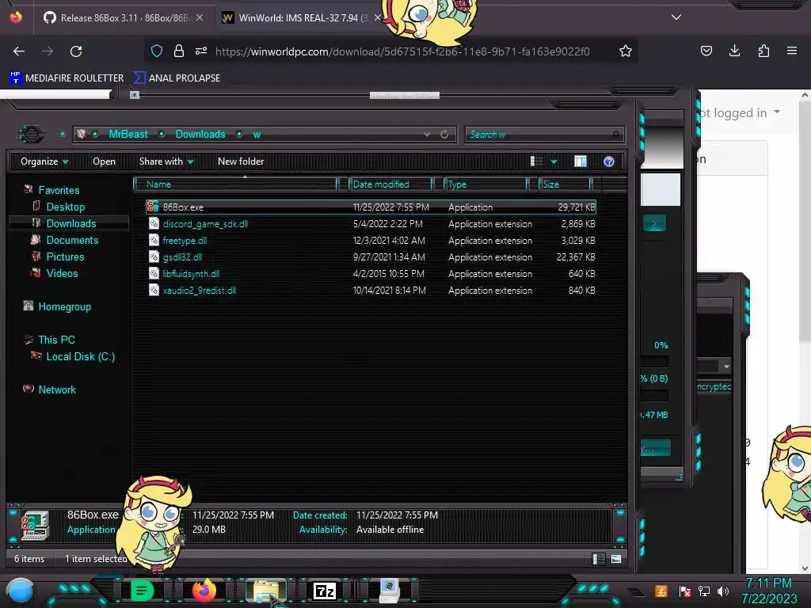Click MrBeast in the breadcrumb path
The height and width of the screenshot is (608, 811).
[x=128, y=134]
